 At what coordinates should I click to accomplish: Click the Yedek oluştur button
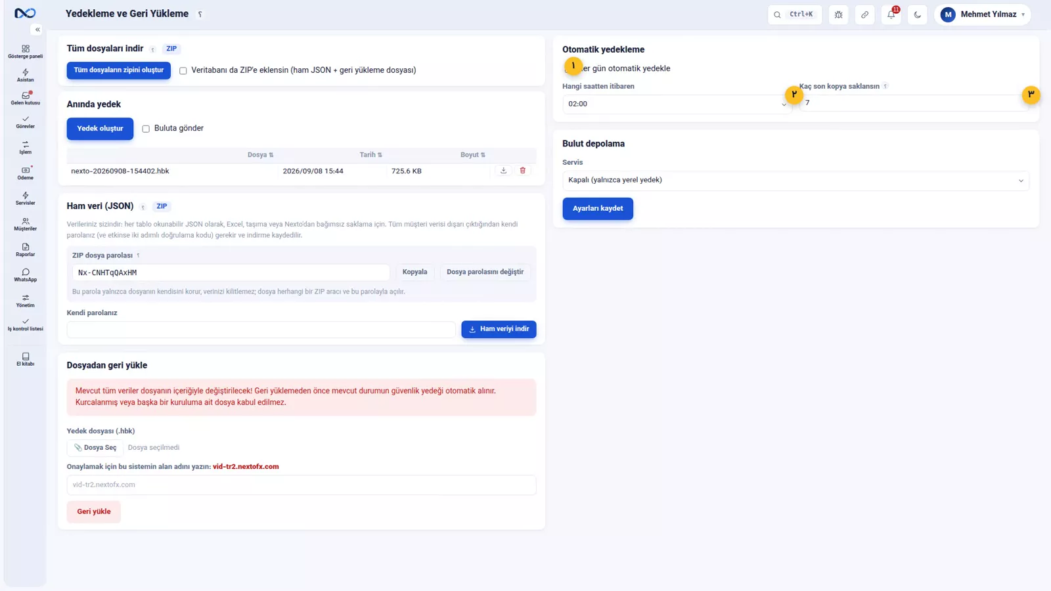(100, 129)
